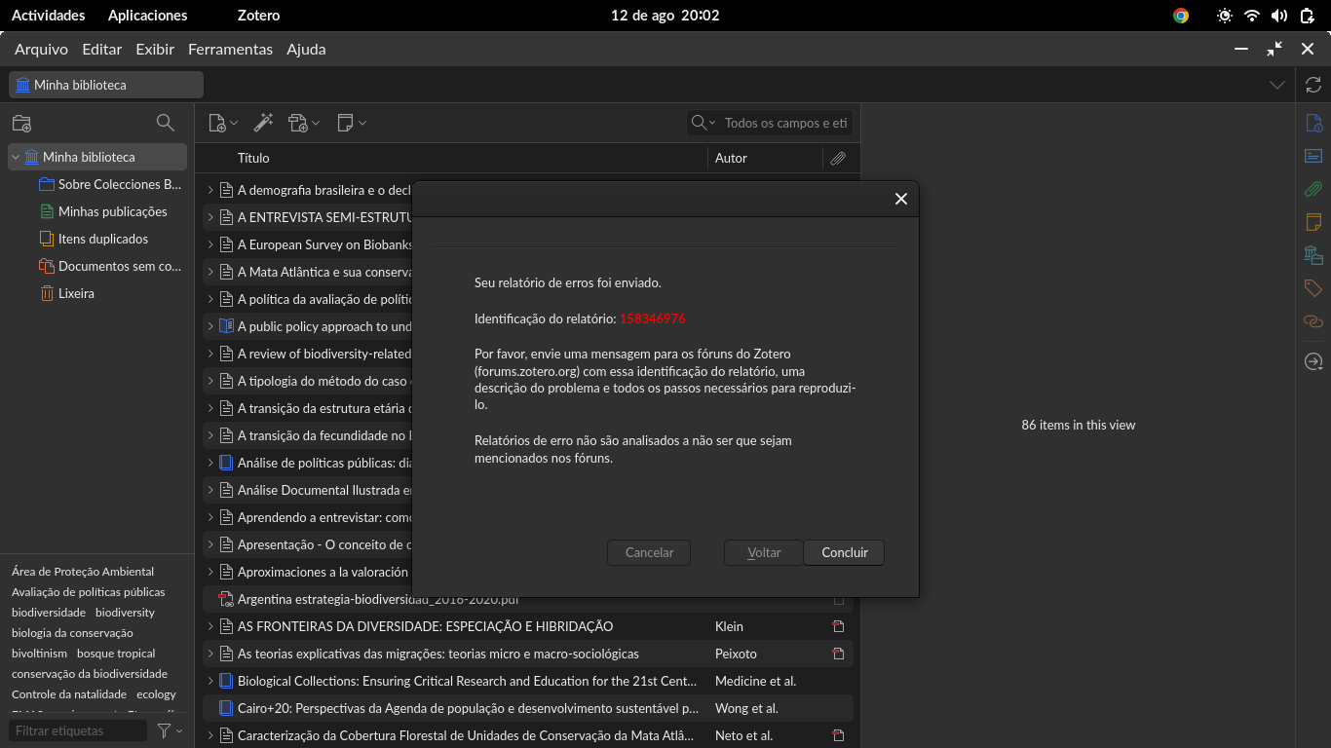Click the volume indicator in top panel
The image size is (1331, 748).
(x=1279, y=16)
